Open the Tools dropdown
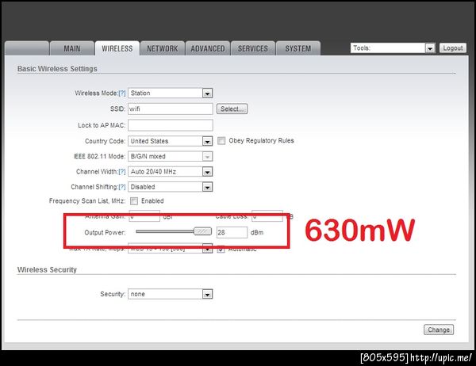The image size is (476, 366). pos(393,48)
